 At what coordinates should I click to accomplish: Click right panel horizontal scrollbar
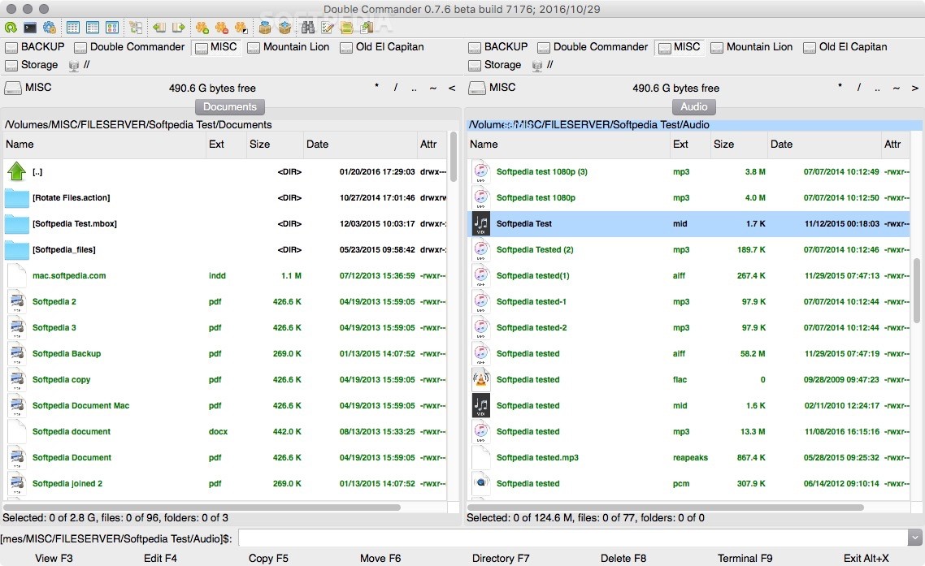click(666, 507)
